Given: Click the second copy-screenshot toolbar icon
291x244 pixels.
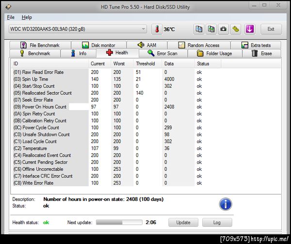Looking at the screenshot, I should [211, 29].
